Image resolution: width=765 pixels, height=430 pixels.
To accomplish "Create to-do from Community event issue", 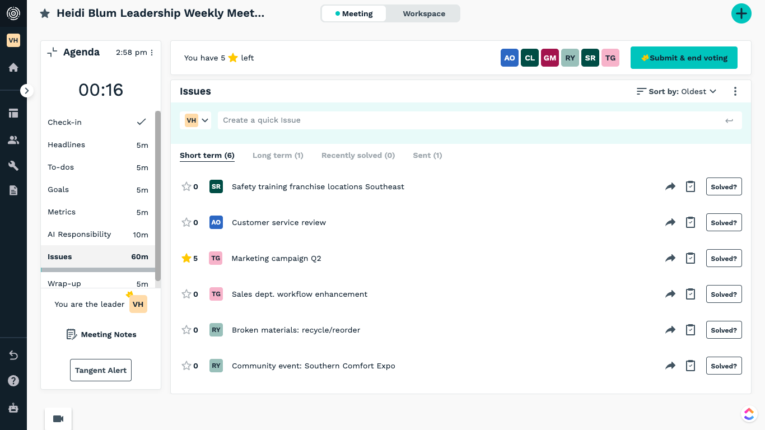I will pyautogui.click(x=691, y=366).
